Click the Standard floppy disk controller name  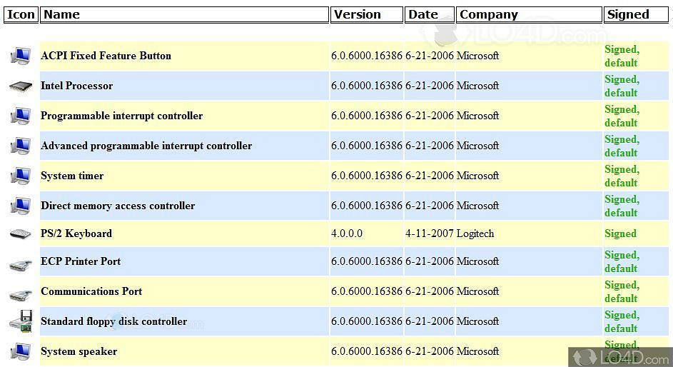click(x=113, y=321)
